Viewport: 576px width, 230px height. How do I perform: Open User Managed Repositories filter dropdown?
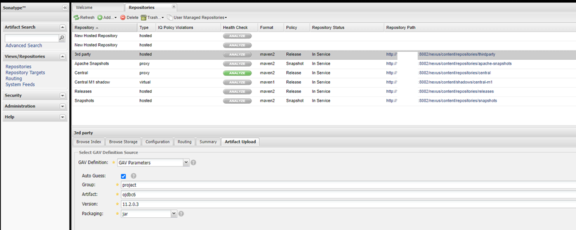(197, 18)
